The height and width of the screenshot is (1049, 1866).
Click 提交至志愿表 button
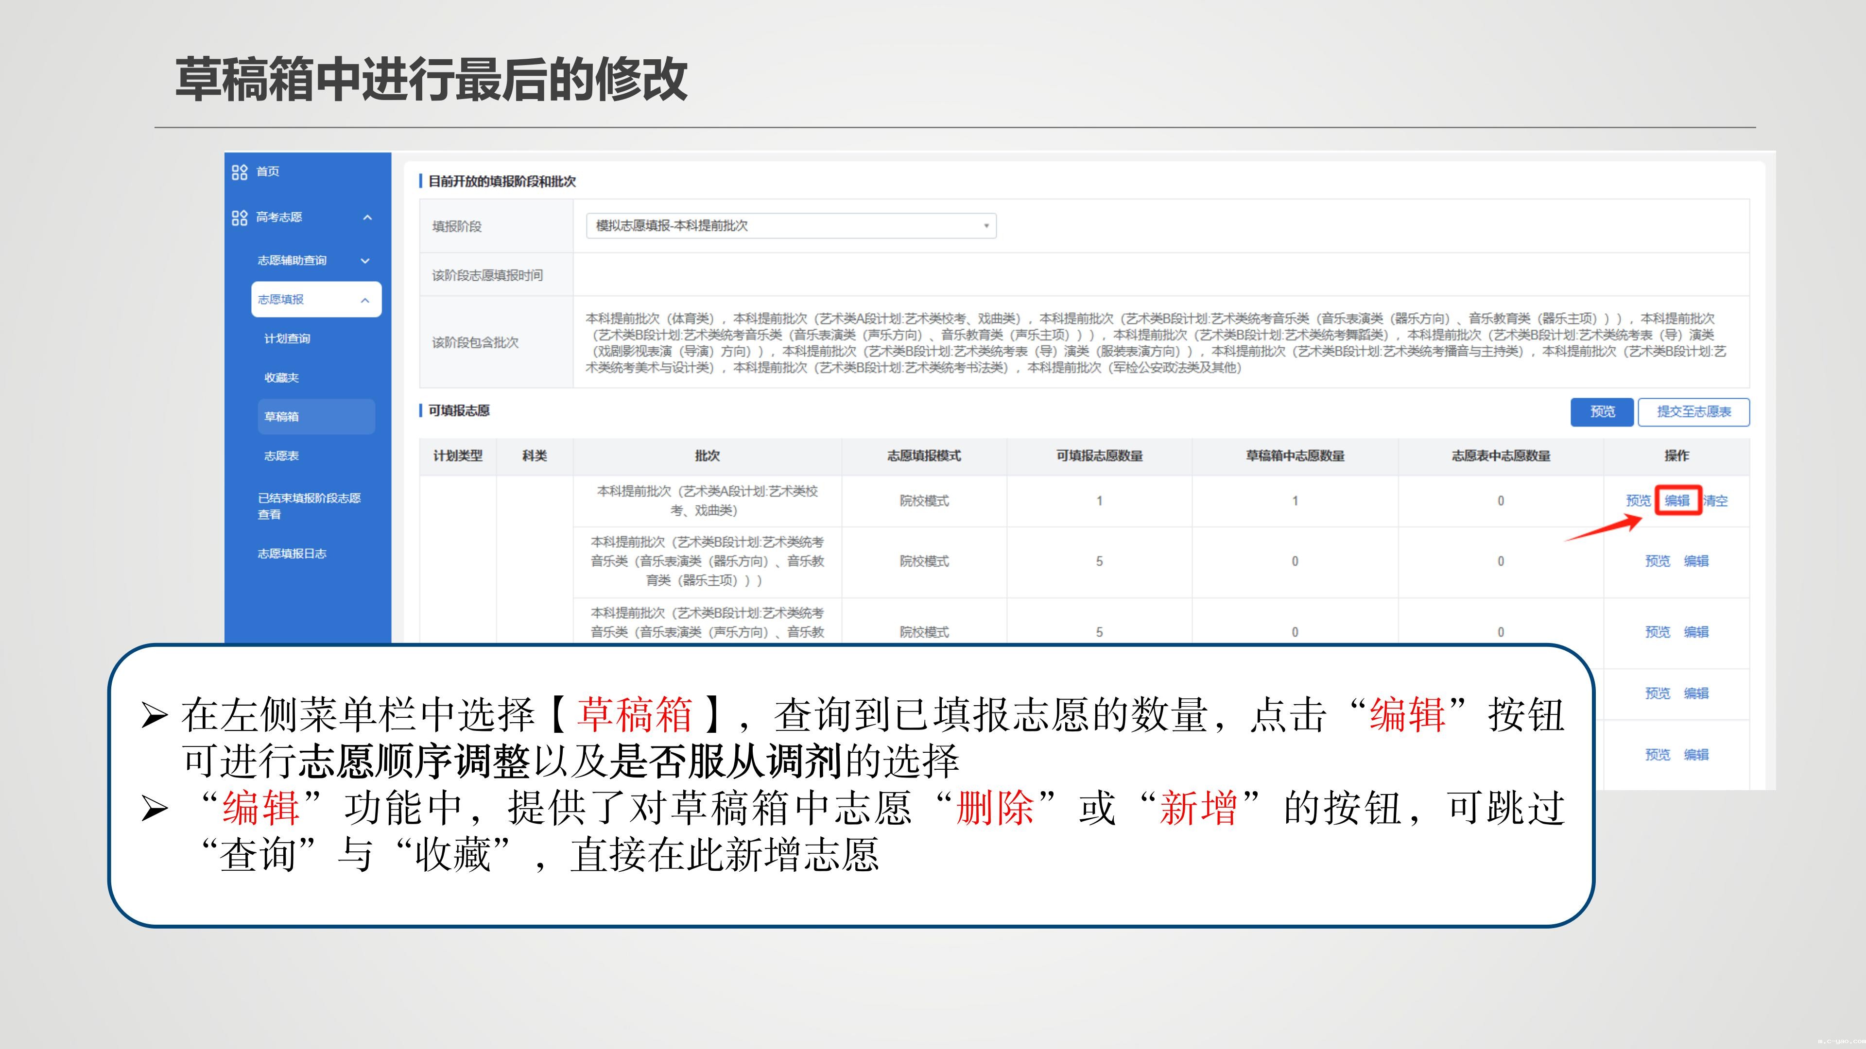pyautogui.click(x=1693, y=412)
